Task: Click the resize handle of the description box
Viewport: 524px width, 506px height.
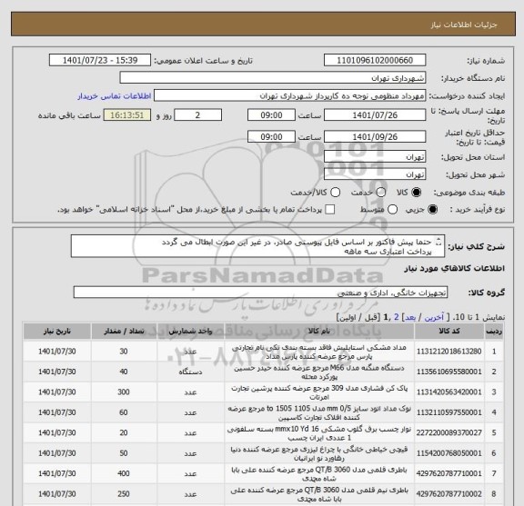Action: pyautogui.click(x=439, y=242)
